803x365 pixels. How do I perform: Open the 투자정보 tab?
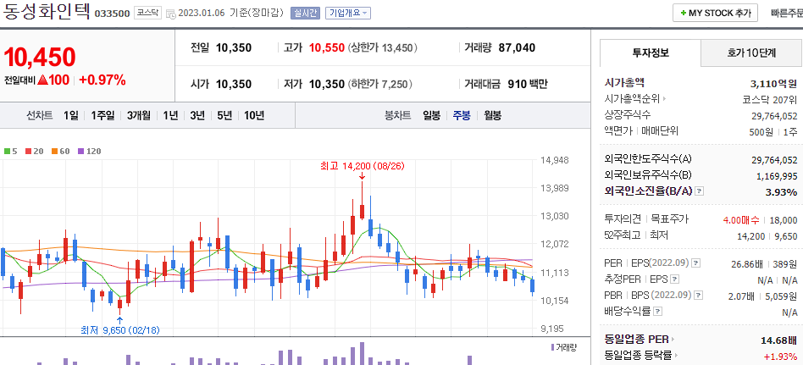[651, 53]
